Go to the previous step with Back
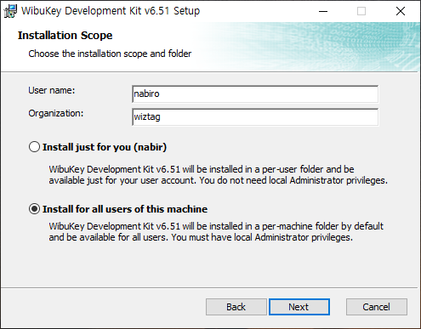 pos(236,307)
